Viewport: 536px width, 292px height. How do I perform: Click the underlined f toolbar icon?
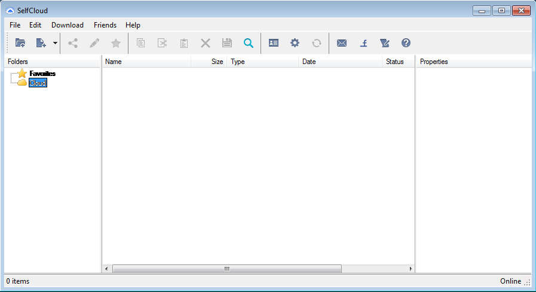click(x=363, y=43)
